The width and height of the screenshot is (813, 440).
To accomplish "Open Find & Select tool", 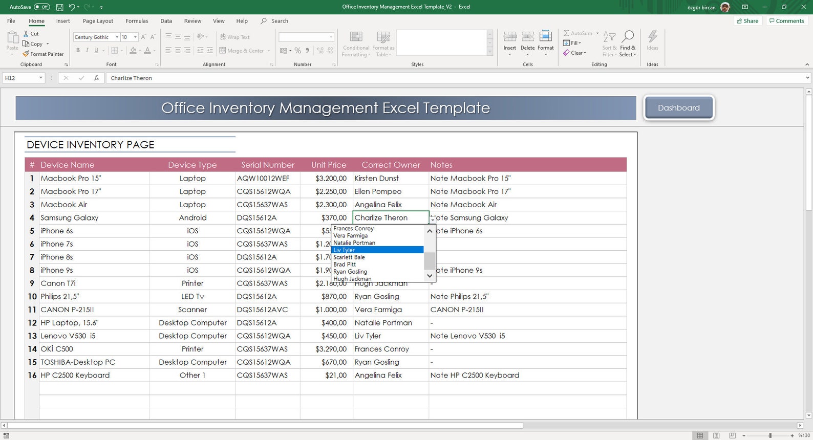I will tap(628, 43).
